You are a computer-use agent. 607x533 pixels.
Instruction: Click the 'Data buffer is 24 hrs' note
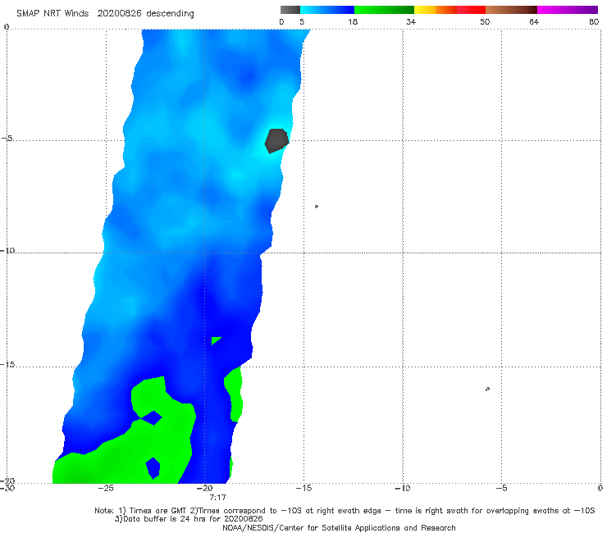click(189, 519)
